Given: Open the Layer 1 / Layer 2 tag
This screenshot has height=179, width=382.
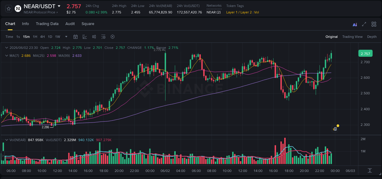Looking at the screenshot, I should (x=239, y=12).
